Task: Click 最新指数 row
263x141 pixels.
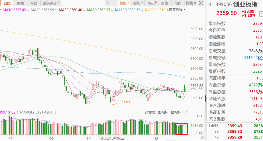Action: coord(235,23)
